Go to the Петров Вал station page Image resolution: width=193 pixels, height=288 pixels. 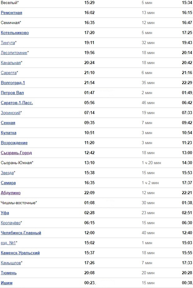(12, 93)
